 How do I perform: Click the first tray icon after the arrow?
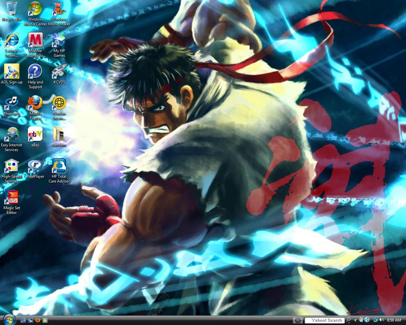[x=361, y=320]
